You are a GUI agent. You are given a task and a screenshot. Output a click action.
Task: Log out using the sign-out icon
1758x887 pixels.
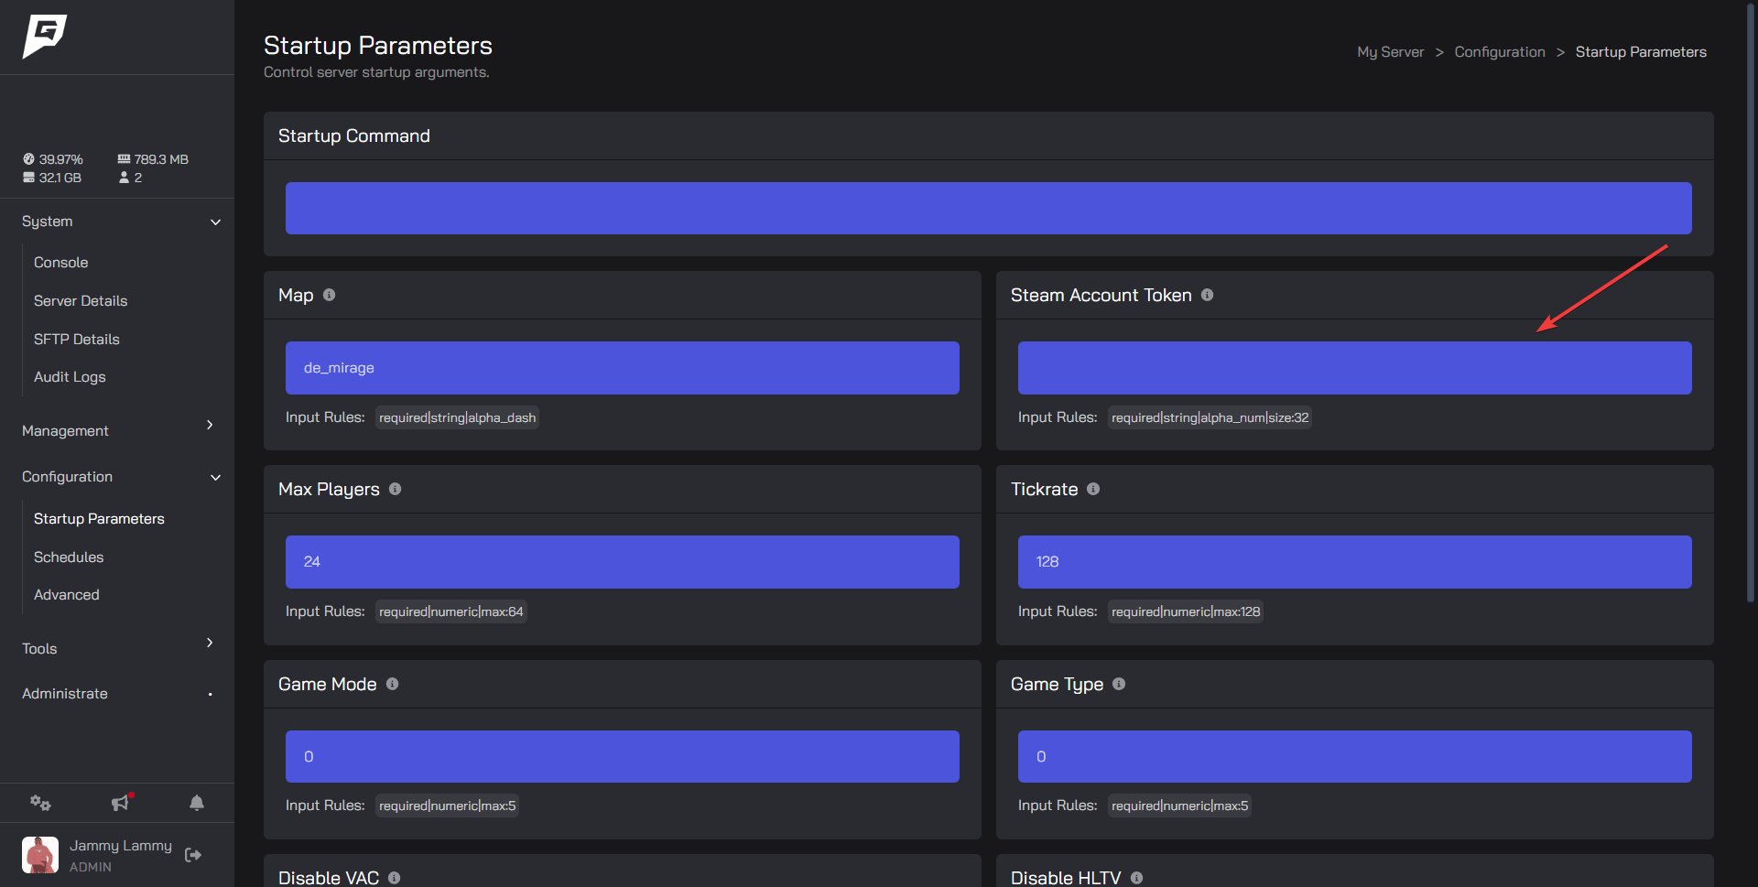point(193,854)
